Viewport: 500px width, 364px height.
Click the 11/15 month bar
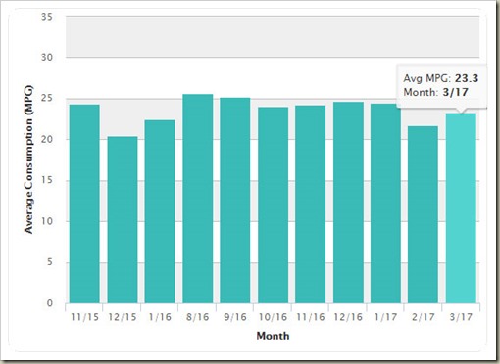pyautogui.click(x=84, y=204)
